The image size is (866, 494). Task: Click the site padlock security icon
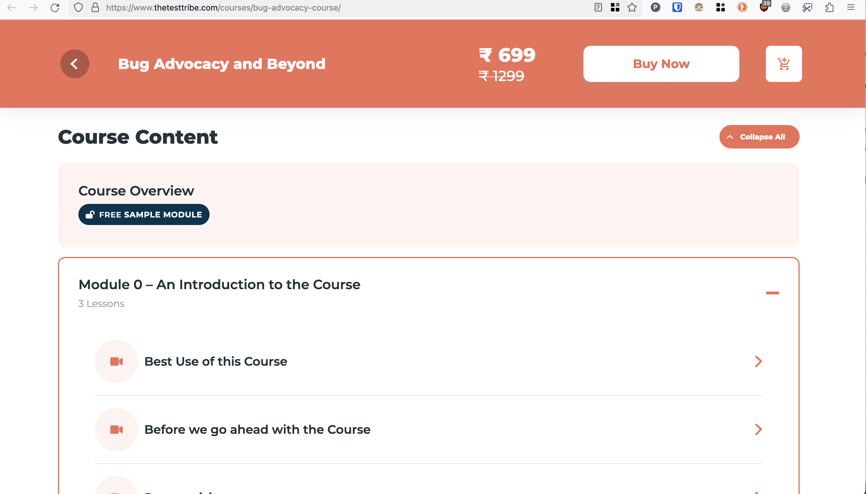point(95,8)
